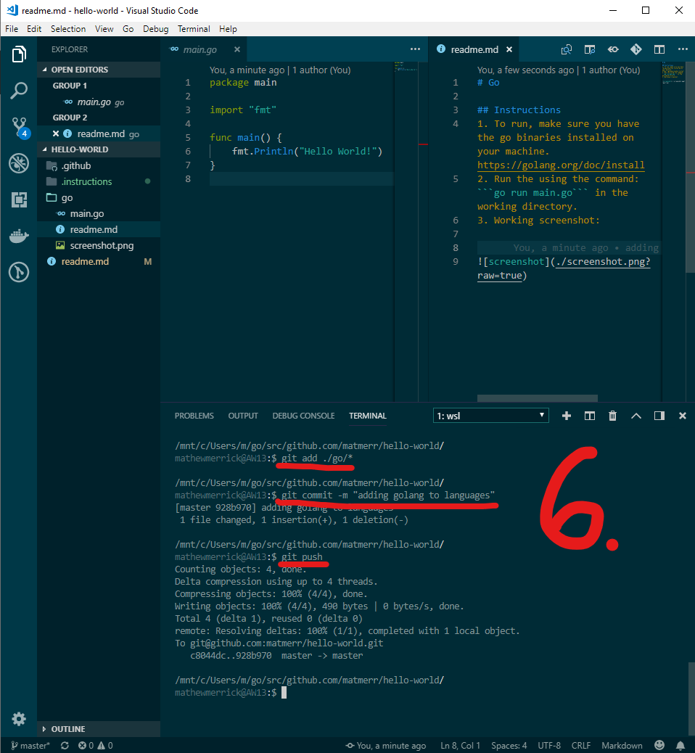Change end of line sequence CRLF
This screenshot has width=695, height=753.
580,745
